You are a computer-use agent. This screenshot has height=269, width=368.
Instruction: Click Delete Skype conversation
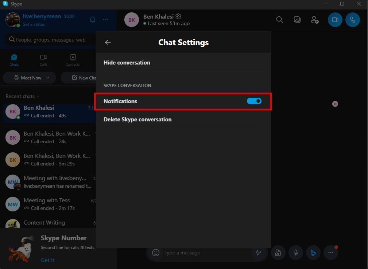click(137, 119)
